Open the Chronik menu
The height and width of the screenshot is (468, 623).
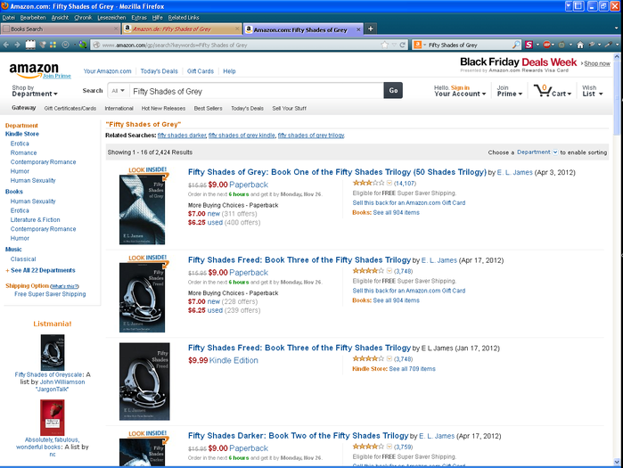click(x=83, y=18)
